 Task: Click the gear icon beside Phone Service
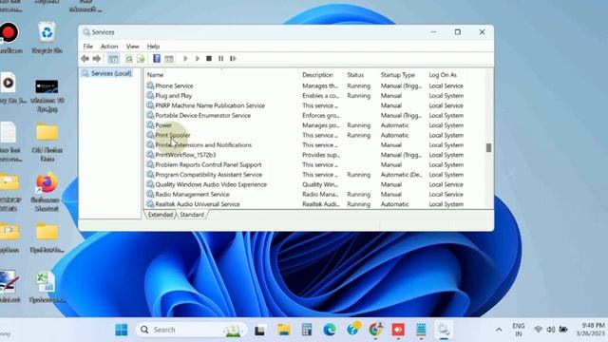150,85
